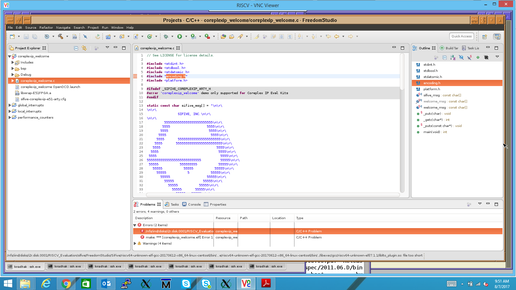Click the editor horizontal scrollbar
The height and width of the screenshot is (290, 516).
pos(273,195)
